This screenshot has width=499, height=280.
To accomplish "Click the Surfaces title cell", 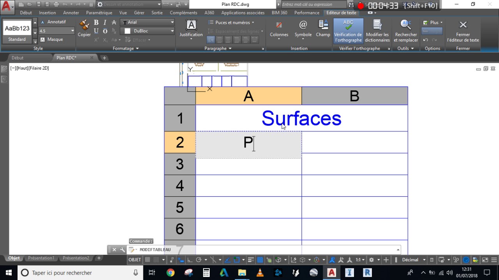I will (302, 118).
